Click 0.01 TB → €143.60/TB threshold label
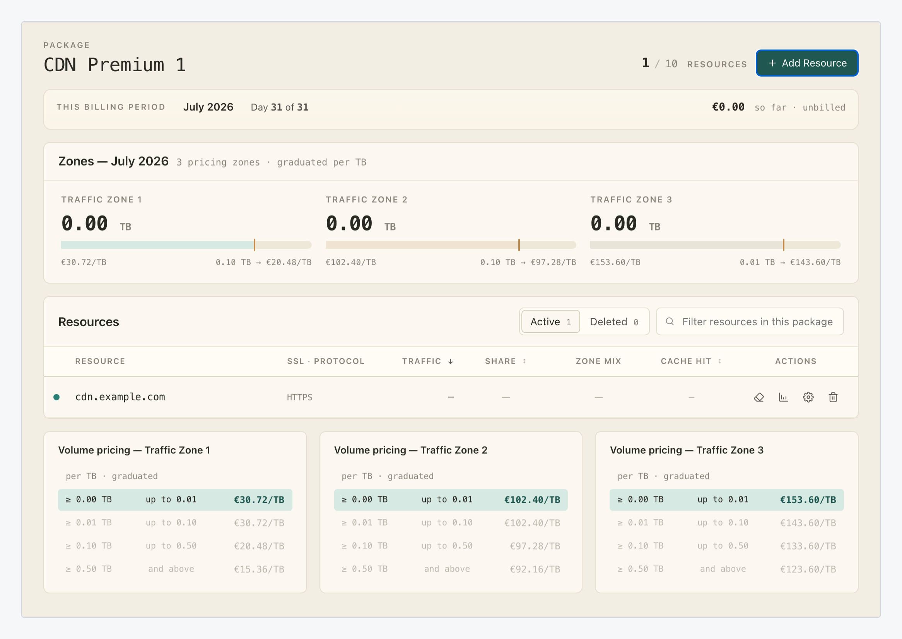902x639 pixels. tap(790, 262)
